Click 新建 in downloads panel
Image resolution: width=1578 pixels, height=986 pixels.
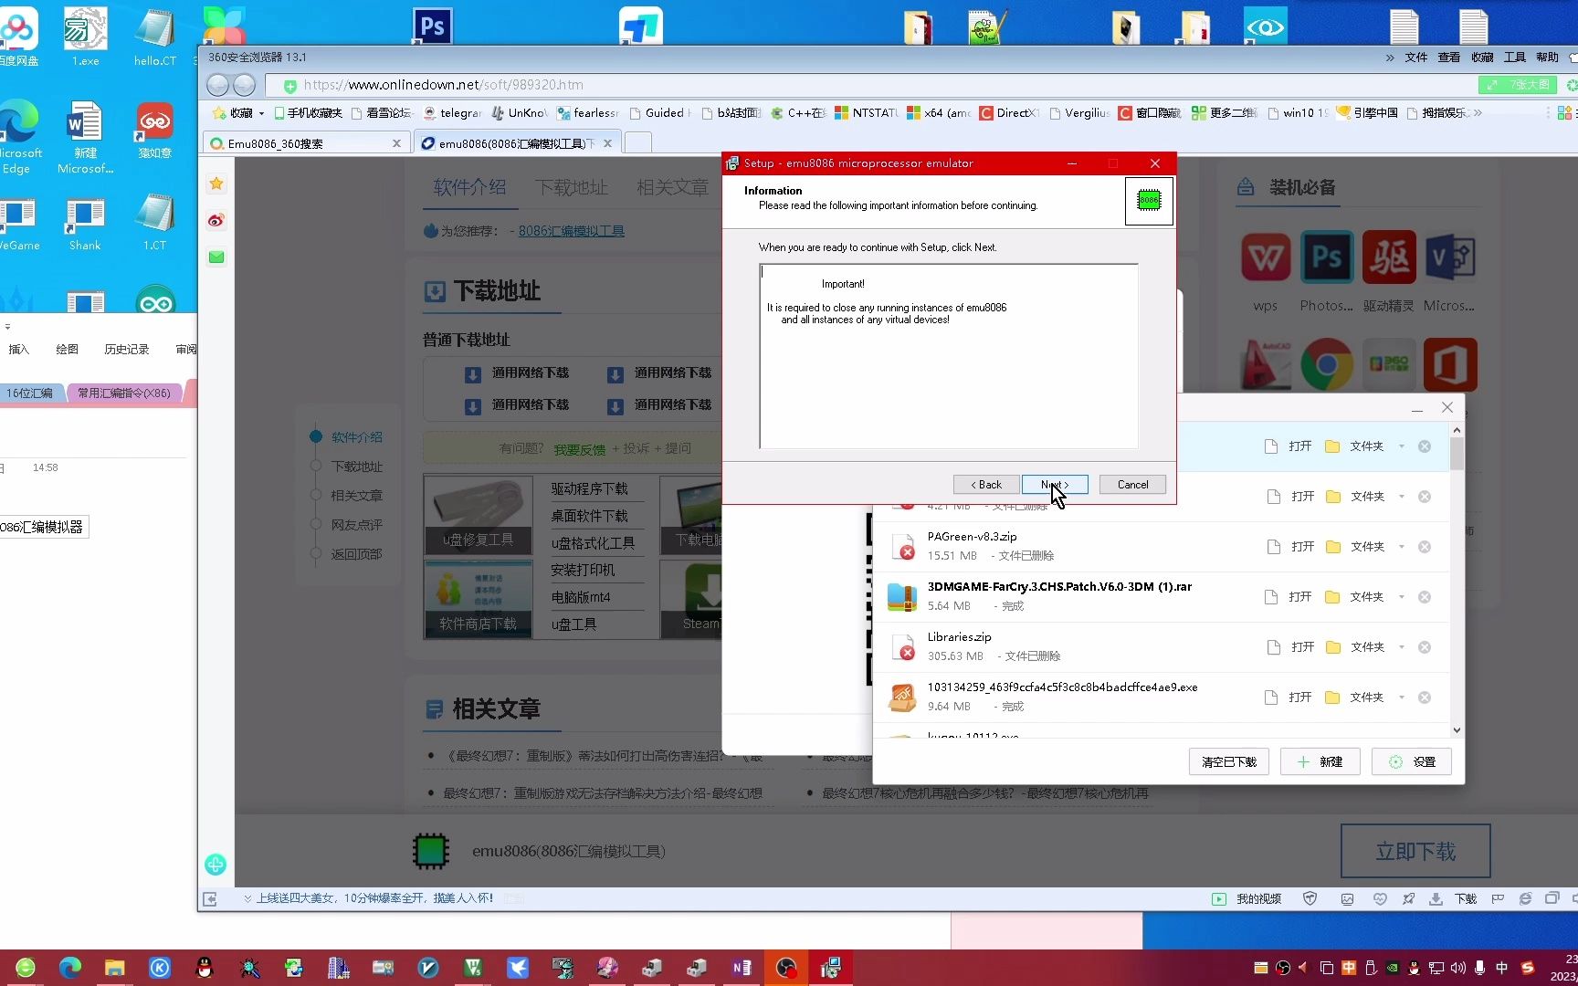(x=1320, y=761)
